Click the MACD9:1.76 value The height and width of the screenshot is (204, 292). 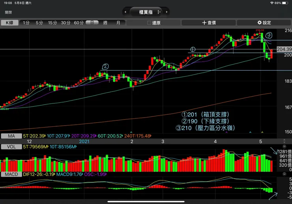coord(69,174)
